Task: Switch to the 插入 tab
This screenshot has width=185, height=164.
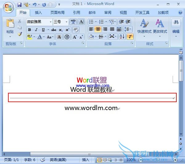Action: coord(38,12)
